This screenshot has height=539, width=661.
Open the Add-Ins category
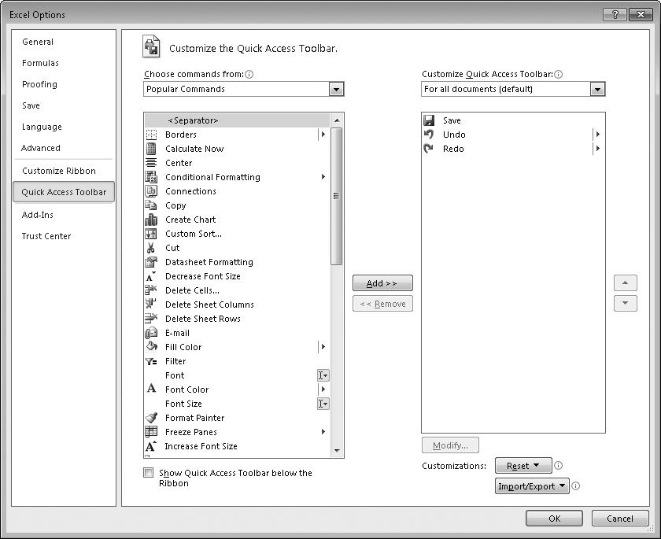click(x=38, y=215)
